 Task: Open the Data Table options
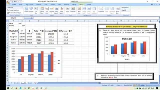[61, 10]
